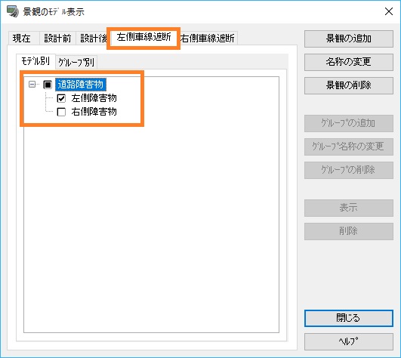Open help with the ヘルプ button
Image resolution: width=401 pixels, height=358 pixels.
tap(349, 341)
